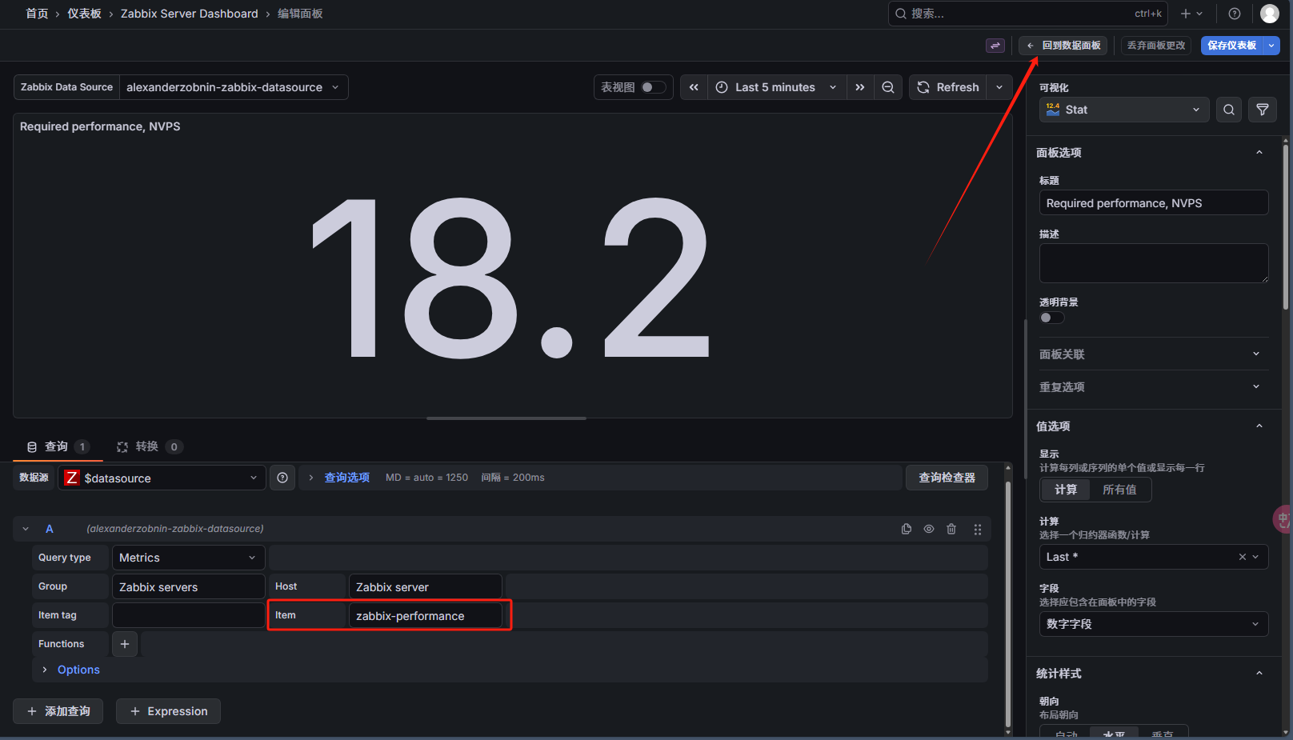Open alexanderzobnin-zabbix-datasource variable dropdown
The height and width of the screenshot is (740, 1293).
click(234, 87)
